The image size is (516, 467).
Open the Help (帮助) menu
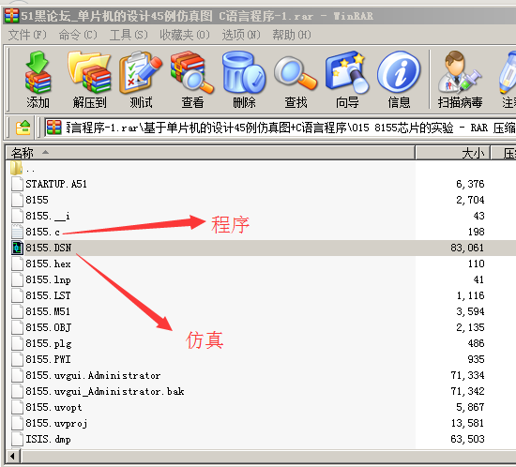(x=292, y=35)
